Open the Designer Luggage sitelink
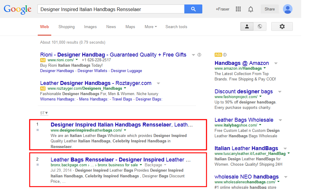 pyautogui.click(x=126, y=71)
